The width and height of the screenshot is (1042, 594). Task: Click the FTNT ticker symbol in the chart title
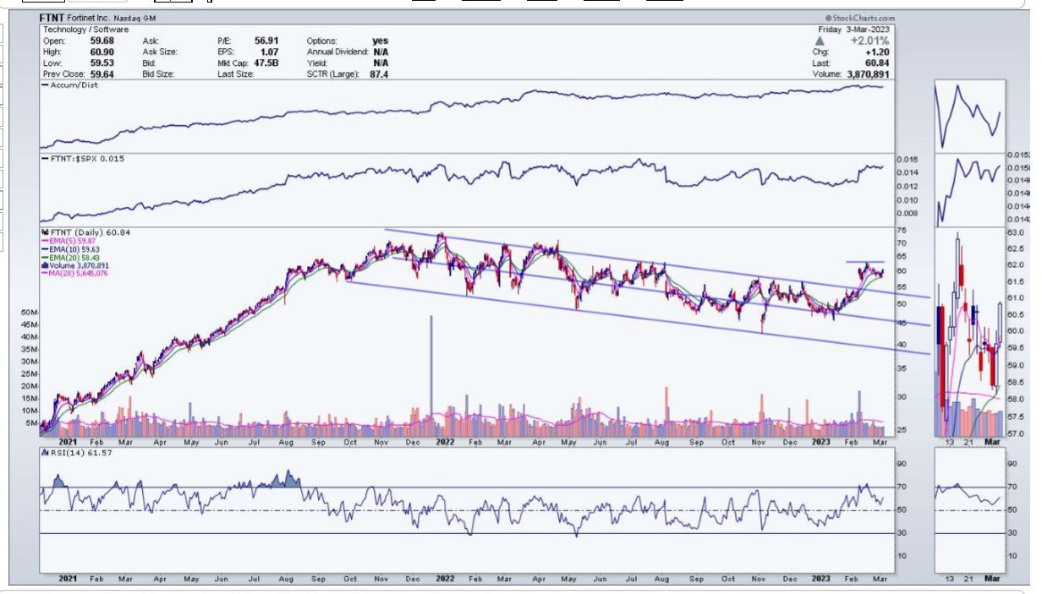(51, 17)
